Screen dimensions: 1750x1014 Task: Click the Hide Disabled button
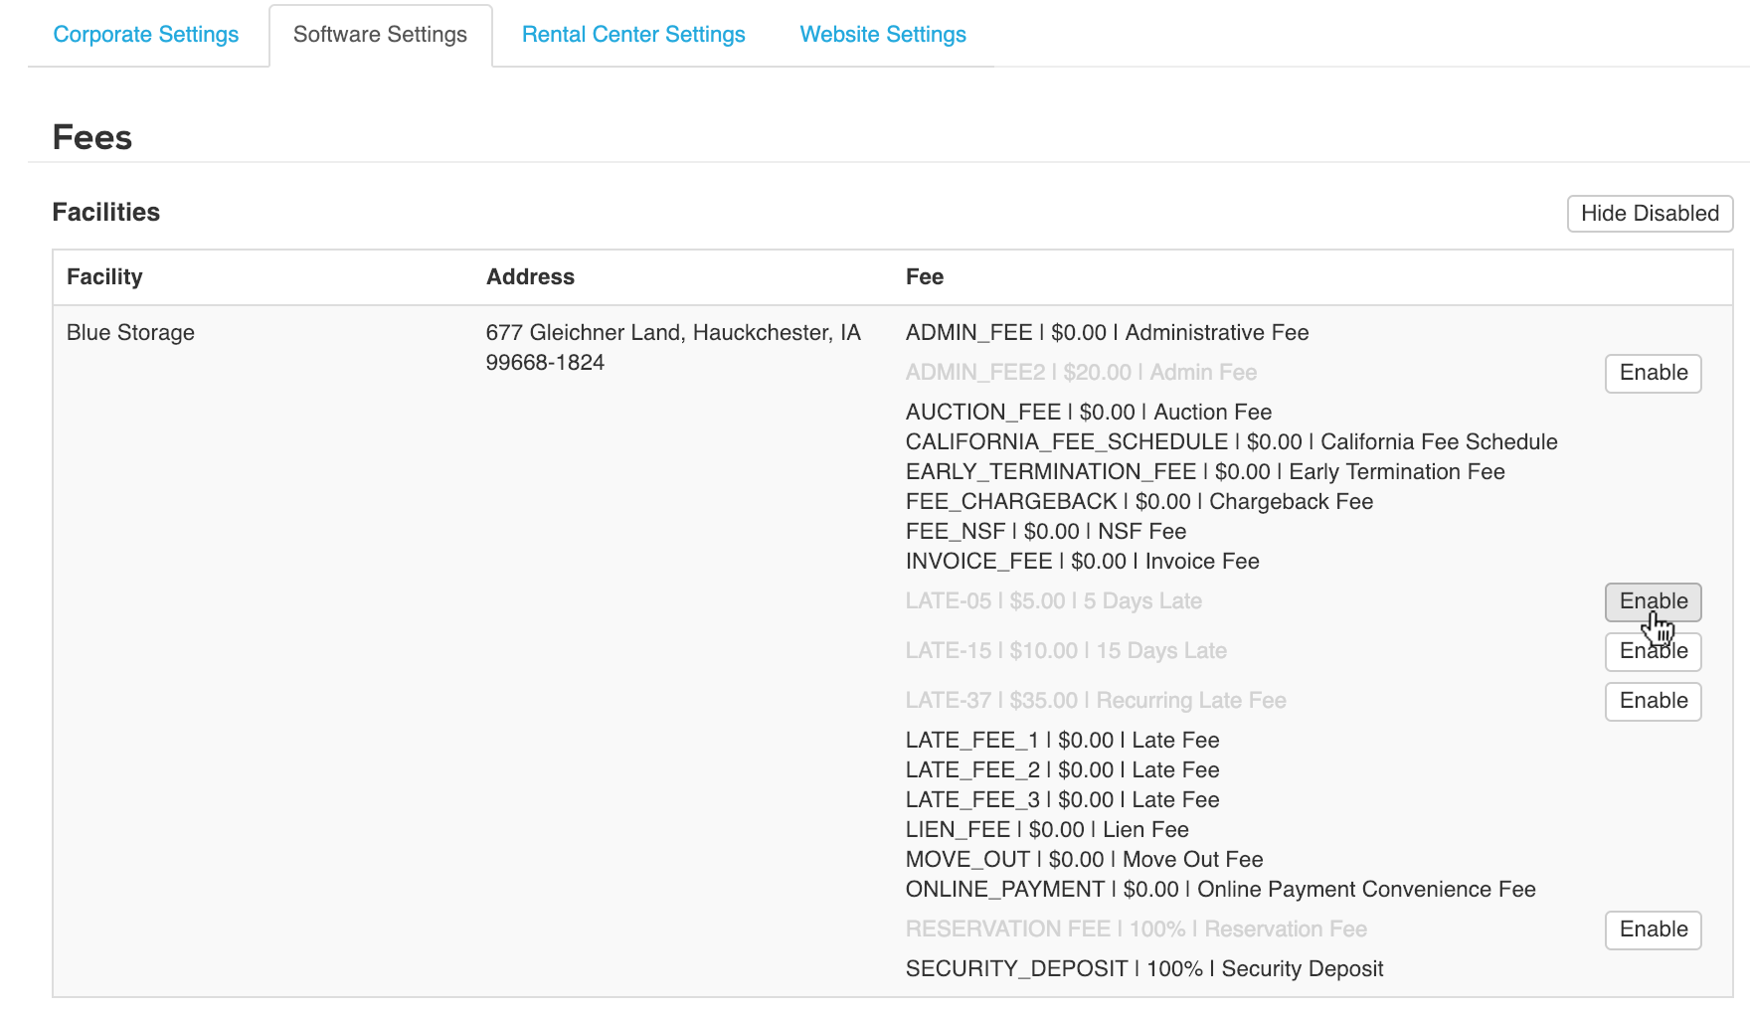(1649, 213)
